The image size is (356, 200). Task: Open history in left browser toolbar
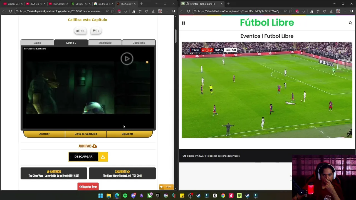click(147, 11)
